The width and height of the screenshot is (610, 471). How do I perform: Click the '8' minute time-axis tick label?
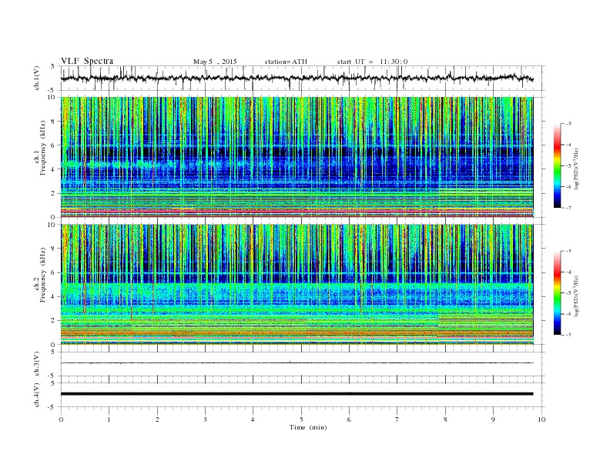[x=445, y=419]
